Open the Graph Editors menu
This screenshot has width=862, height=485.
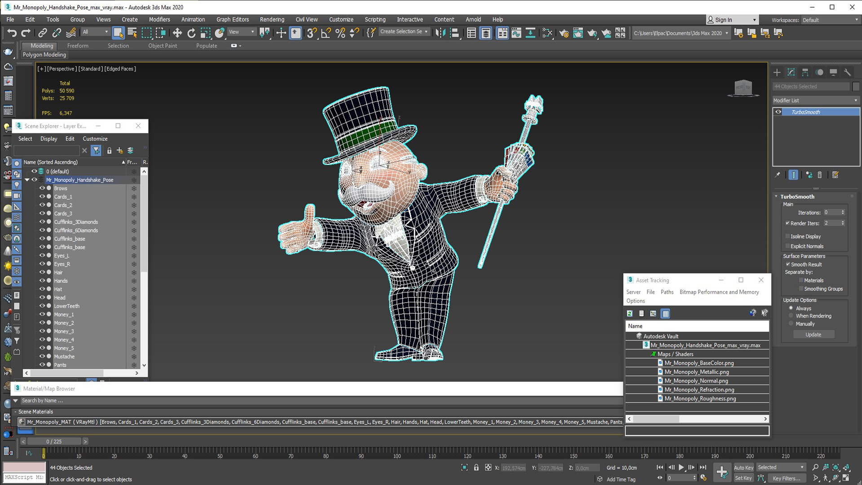coord(233,19)
